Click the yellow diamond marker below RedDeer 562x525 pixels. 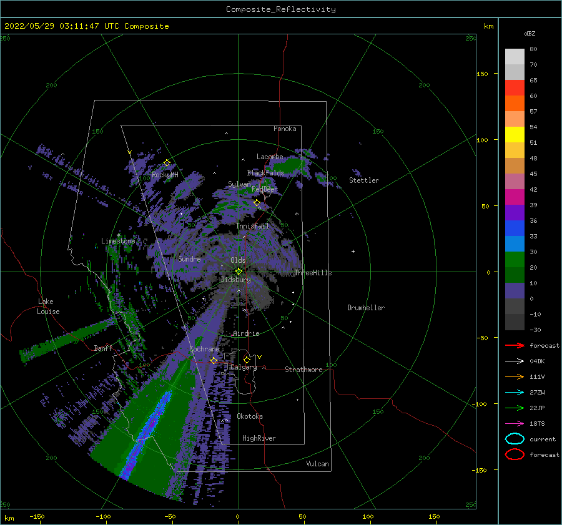point(257,203)
